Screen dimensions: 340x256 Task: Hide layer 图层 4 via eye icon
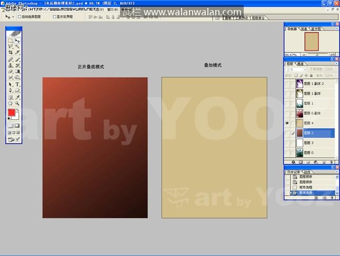(x=287, y=123)
